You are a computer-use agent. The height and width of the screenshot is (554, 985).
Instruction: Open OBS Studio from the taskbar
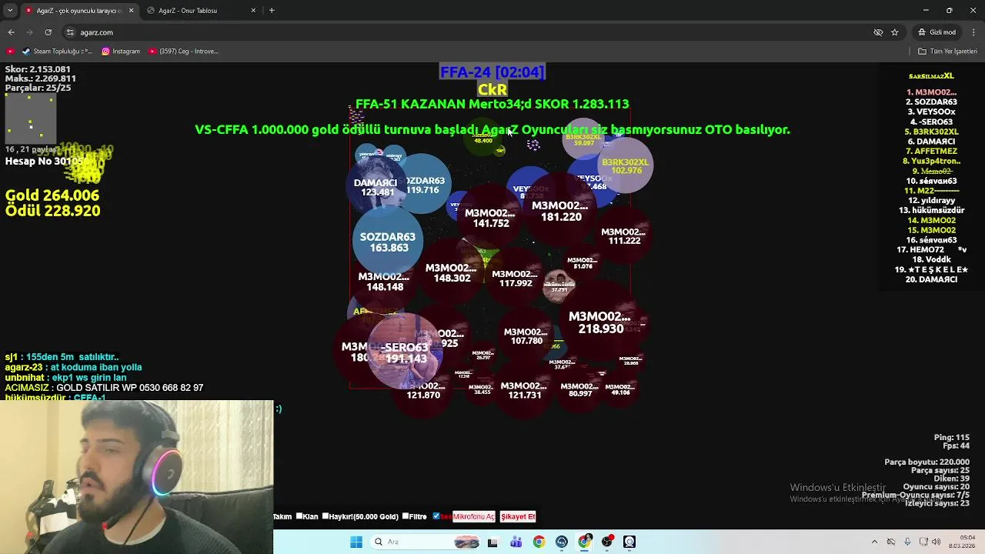[x=607, y=542]
